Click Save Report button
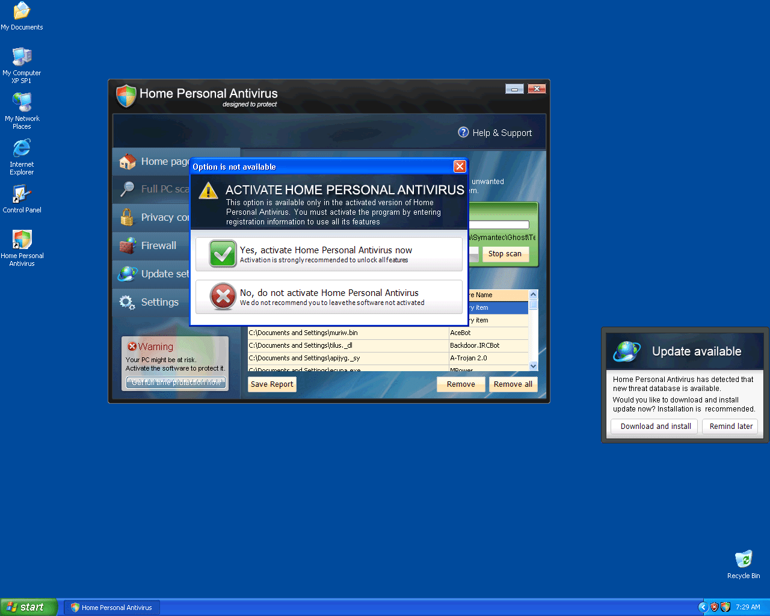The image size is (770, 616). pyautogui.click(x=272, y=384)
